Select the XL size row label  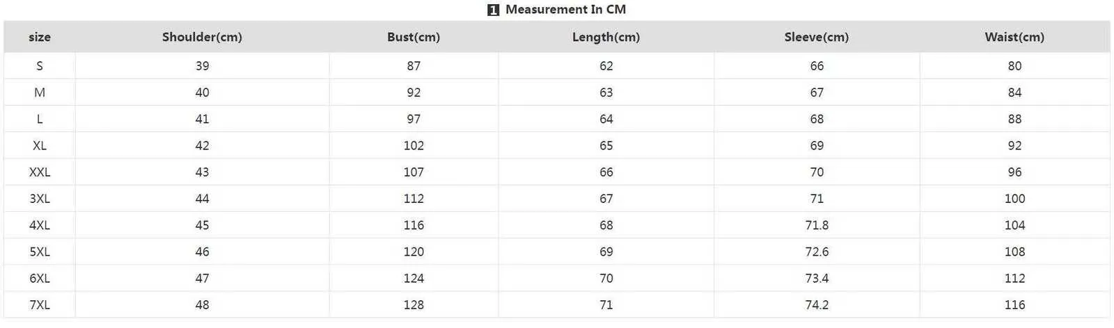click(40, 146)
